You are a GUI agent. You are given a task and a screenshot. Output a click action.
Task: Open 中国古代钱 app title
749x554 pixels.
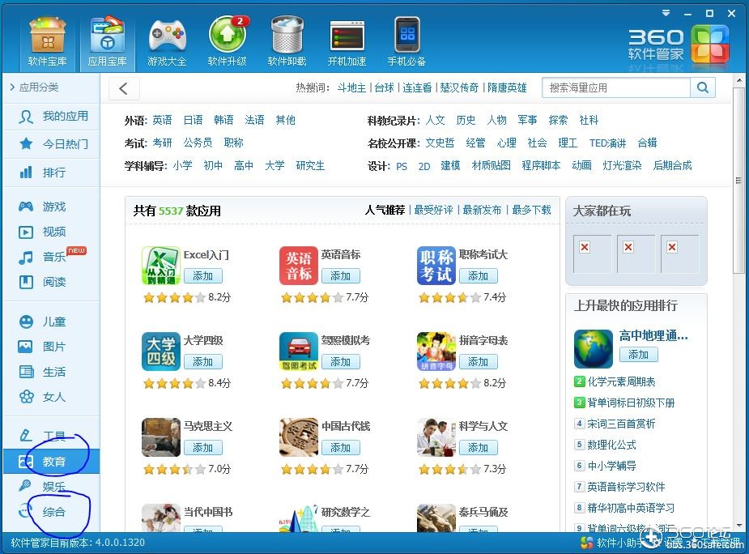coord(346,426)
